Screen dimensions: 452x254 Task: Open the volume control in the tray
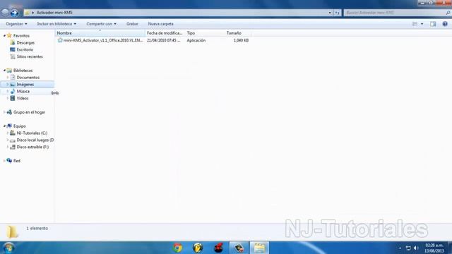pyautogui.click(x=416, y=248)
